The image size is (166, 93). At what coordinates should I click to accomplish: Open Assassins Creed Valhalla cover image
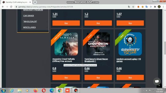coord(66,44)
